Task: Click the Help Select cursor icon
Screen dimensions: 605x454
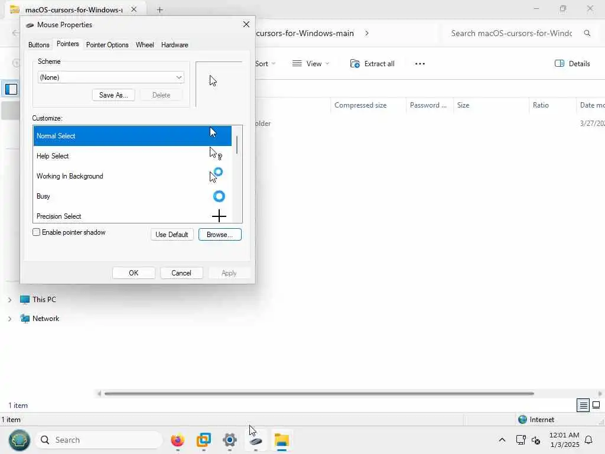Action: click(x=215, y=153)
